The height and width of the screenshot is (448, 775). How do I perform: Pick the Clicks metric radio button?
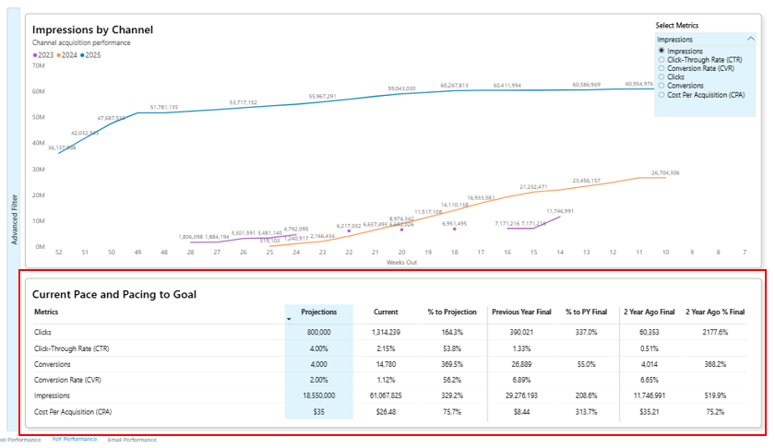click(x=662, y=77)
